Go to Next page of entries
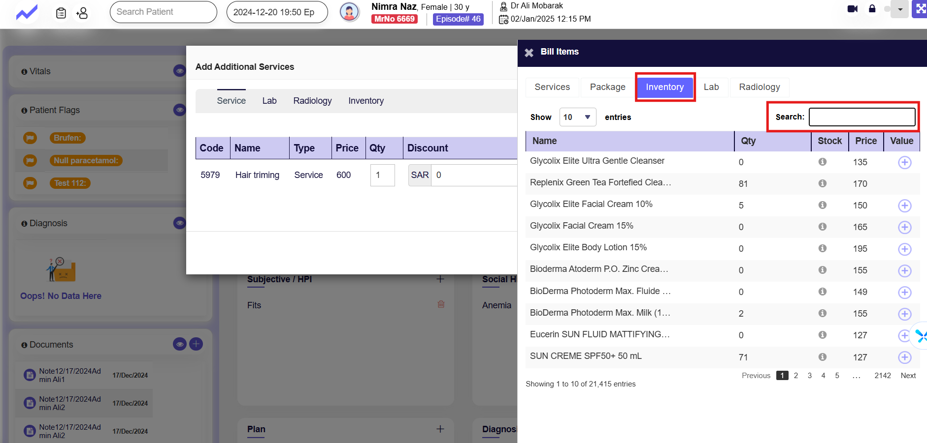Image resolution: width=927 pixels, height=443 pixels. point(908,376)
